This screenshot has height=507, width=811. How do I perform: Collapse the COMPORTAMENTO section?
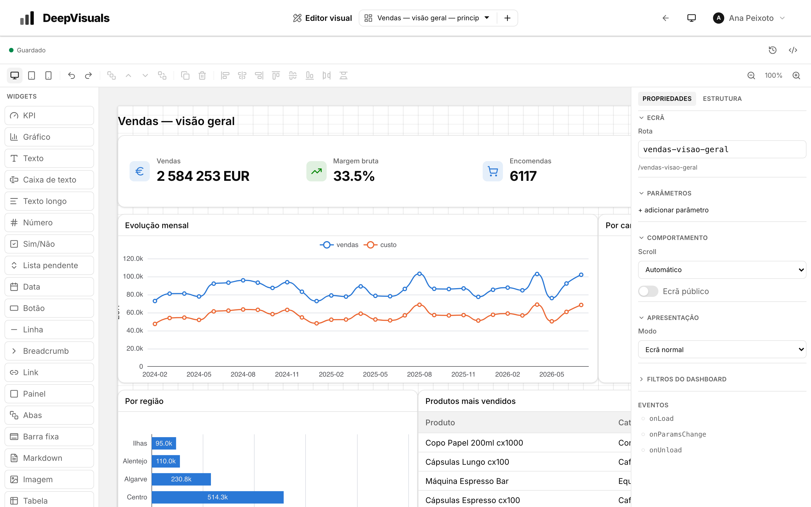(x=674, y=238)
